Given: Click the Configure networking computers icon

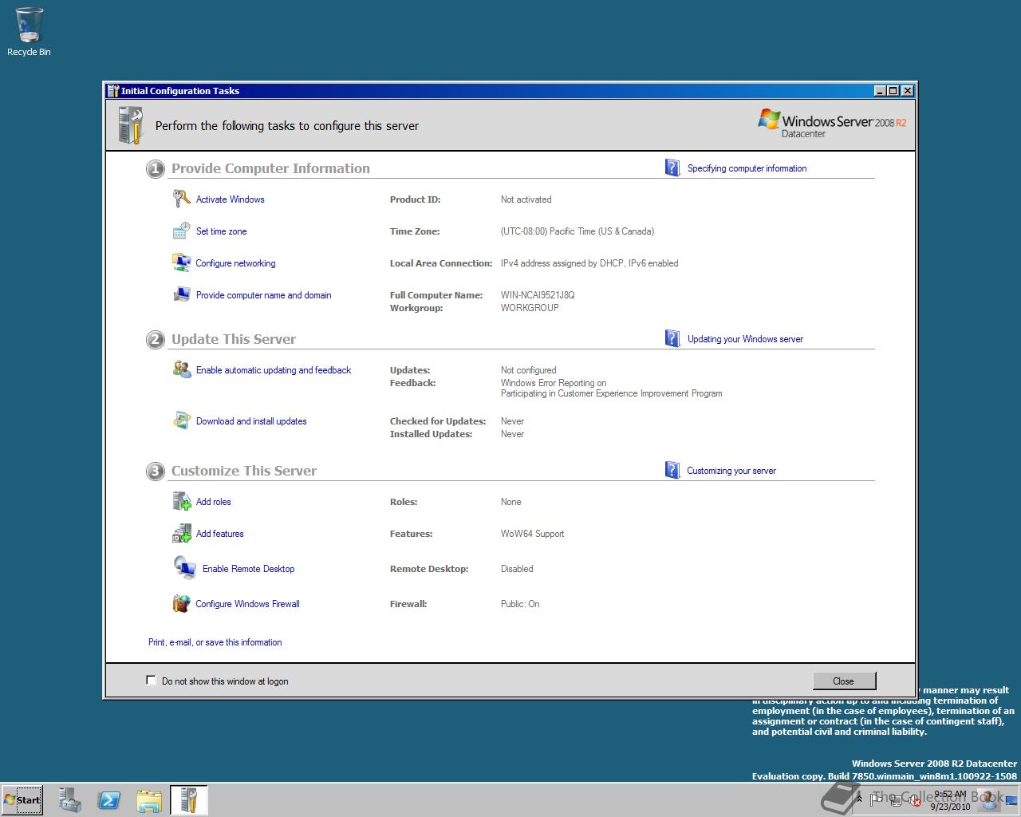Looking at the screenshot, I should click(181, 262).
